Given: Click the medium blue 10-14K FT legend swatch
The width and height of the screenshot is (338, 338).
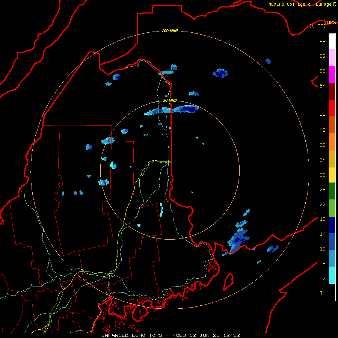Looking at the screenshot, I should pyautogui.click(x=332, y=241).
